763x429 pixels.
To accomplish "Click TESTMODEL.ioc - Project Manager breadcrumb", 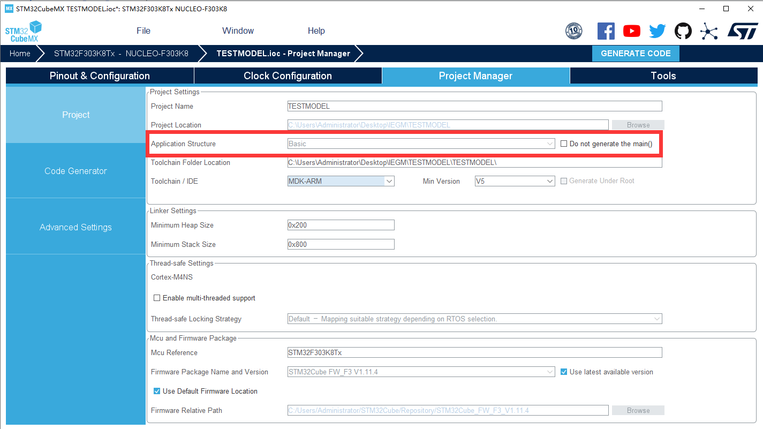I will coord(283,54).
